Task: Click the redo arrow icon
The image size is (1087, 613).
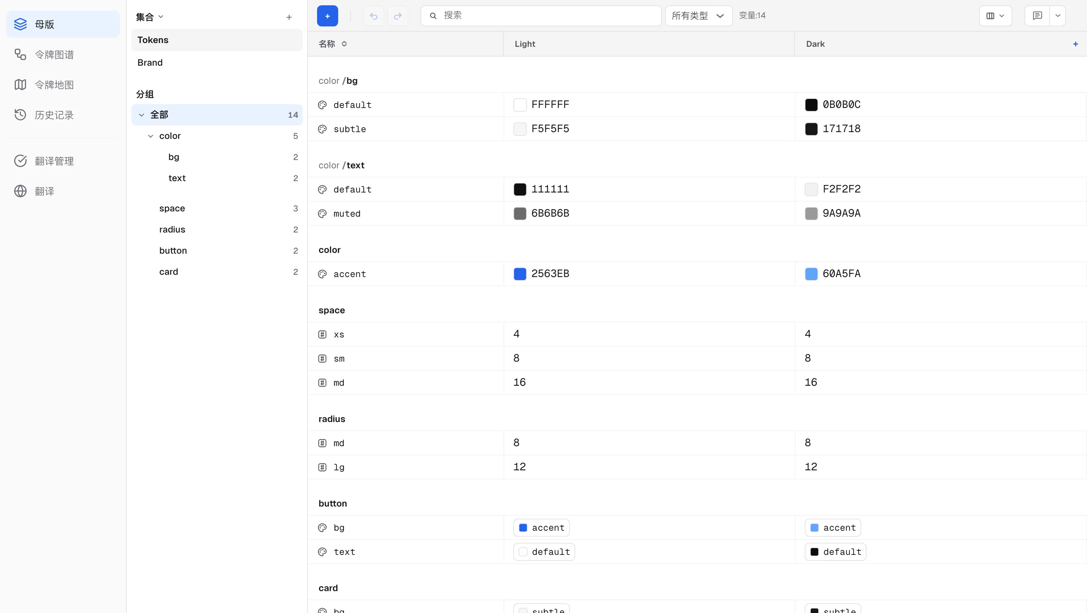Action: tap(397, 15)
